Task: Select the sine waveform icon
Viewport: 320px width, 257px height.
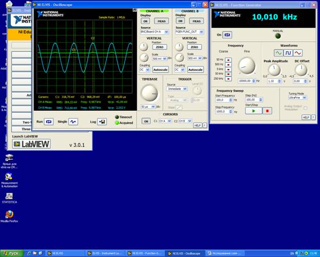Action: (278, 53)
